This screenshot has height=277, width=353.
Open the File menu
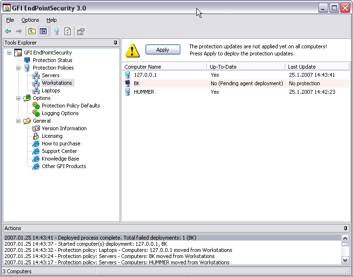click(x=10, y=20)
